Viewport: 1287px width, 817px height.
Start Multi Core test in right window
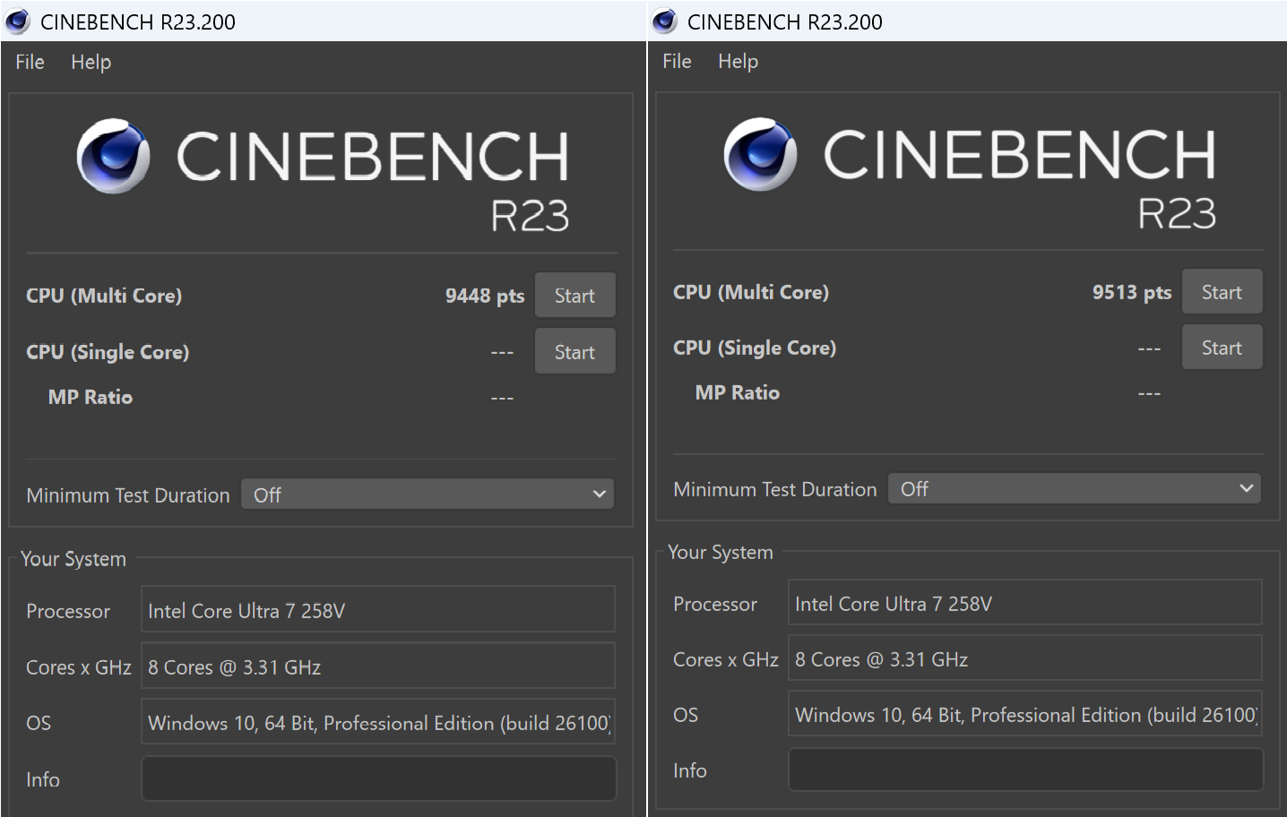[1222, 292]
